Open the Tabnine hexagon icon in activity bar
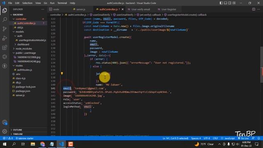The height and width of the screenshot is (148, 263). pos(5,57)
